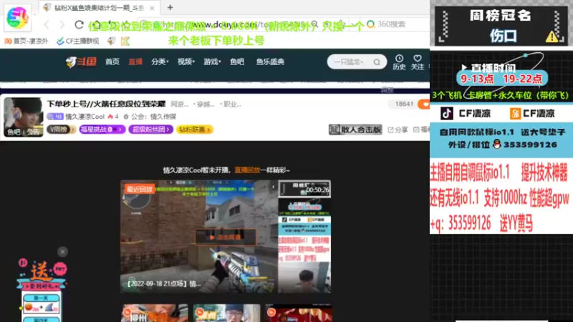The height and width of the screenshot is (322, 573).
Task: Go forward with the browser forward arrow
Action: coord(62,24)
